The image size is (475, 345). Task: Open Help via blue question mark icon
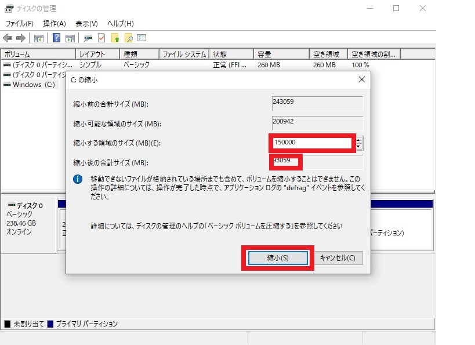click(57, 38)
